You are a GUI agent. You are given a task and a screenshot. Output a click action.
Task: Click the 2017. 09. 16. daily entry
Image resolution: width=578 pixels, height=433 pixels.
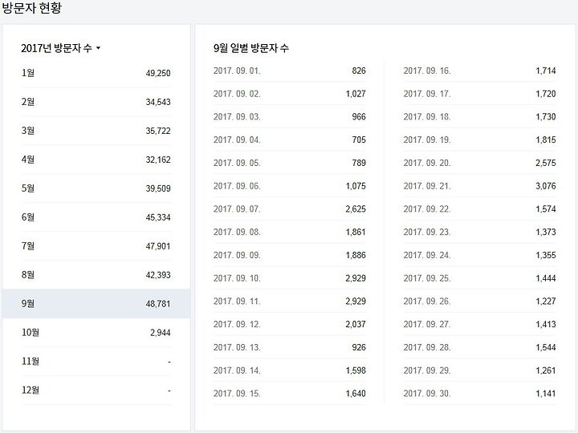(x=479, y=71)
